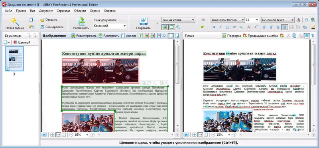The height and width of the screenshot is (148, 319).
Task: Open the pages view mode dropdown in Страницы
Action: pyautogui.click(x=7, y=42)
